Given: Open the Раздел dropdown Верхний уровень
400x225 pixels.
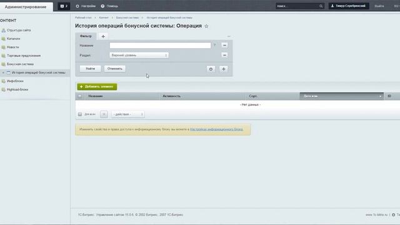Looking at the screenshot, I should click(139, 55).
